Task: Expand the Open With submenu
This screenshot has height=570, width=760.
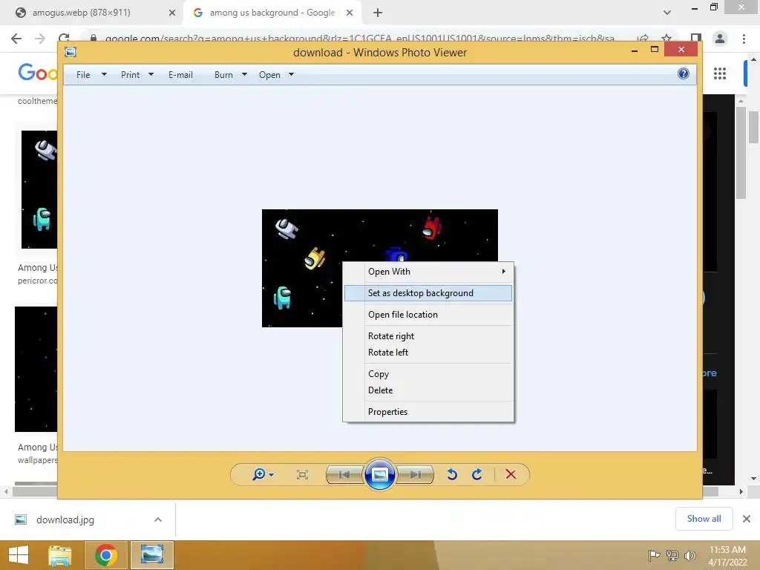Action: click(x=428, y=272)
